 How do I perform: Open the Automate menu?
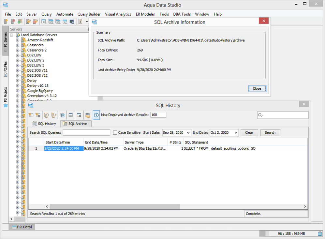[65, 14]
